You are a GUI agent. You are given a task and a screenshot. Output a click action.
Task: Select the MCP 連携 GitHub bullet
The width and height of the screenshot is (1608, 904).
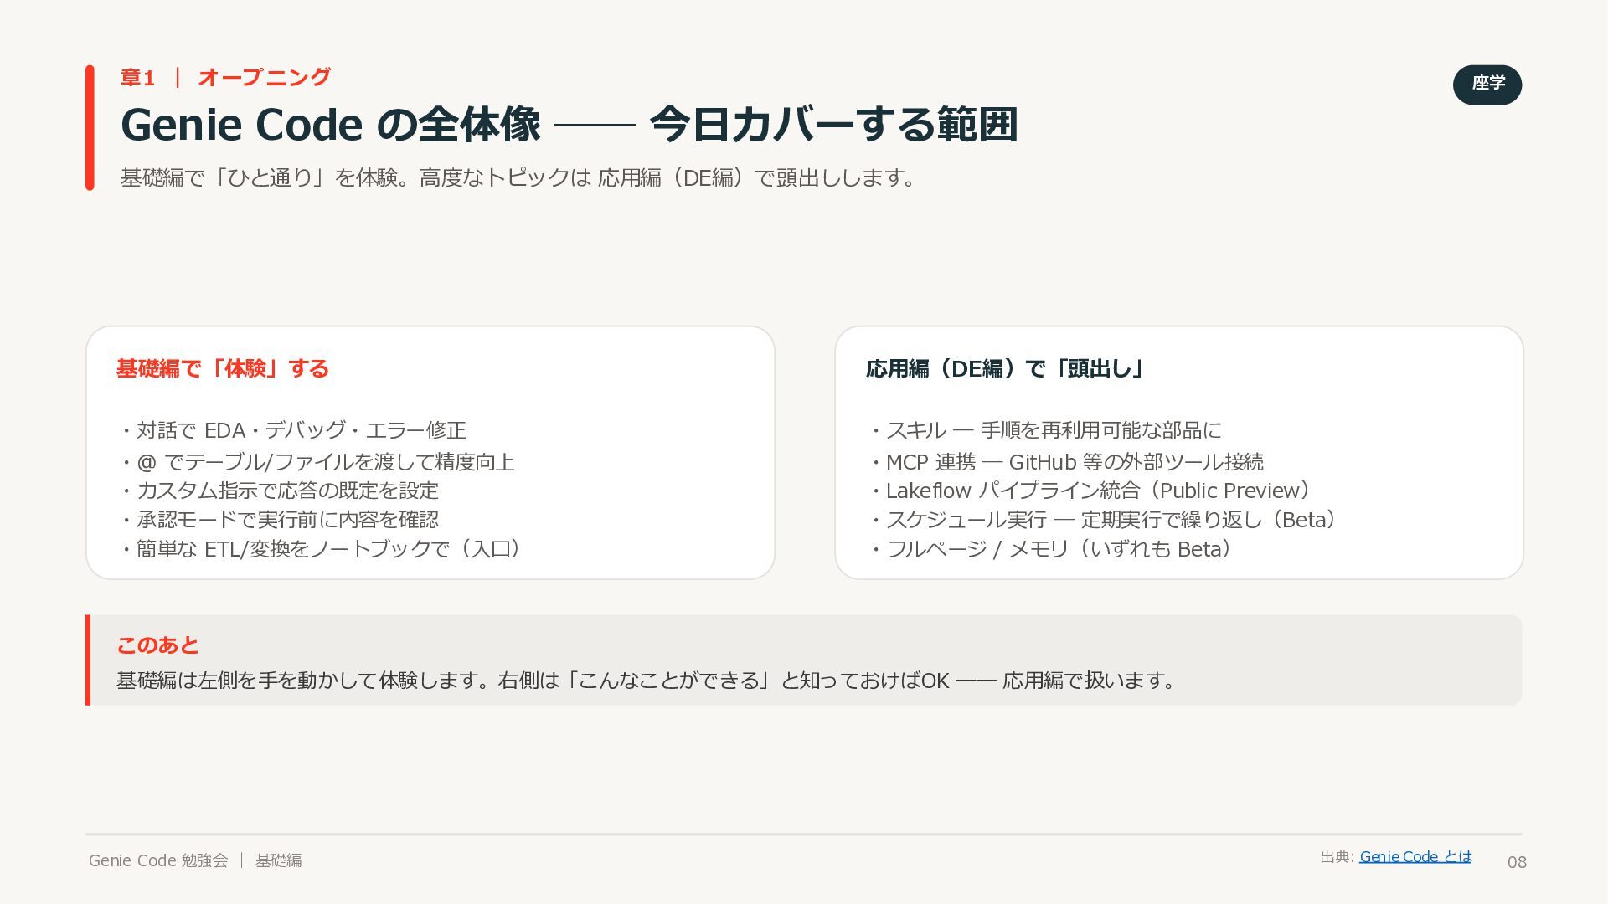click(1065, 462)
